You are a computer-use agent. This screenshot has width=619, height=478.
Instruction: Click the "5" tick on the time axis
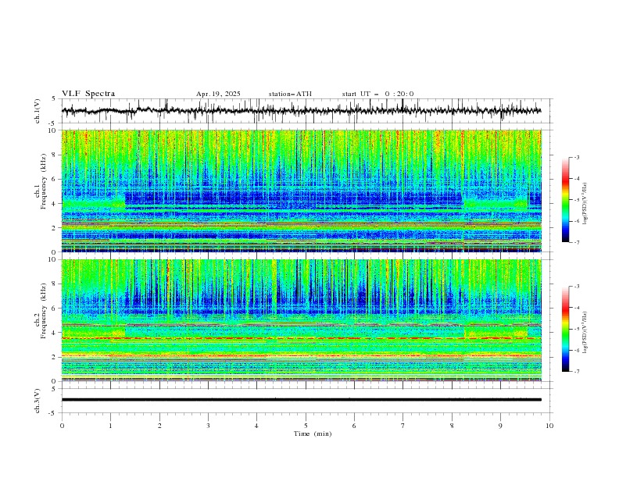point(306,426)
